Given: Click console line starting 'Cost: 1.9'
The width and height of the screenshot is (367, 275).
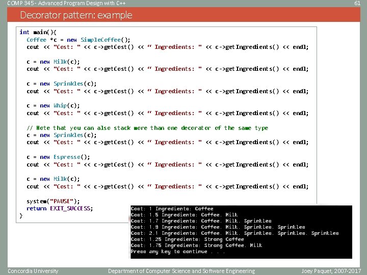Looking at the screenshot, I should (x=218, y=227).
